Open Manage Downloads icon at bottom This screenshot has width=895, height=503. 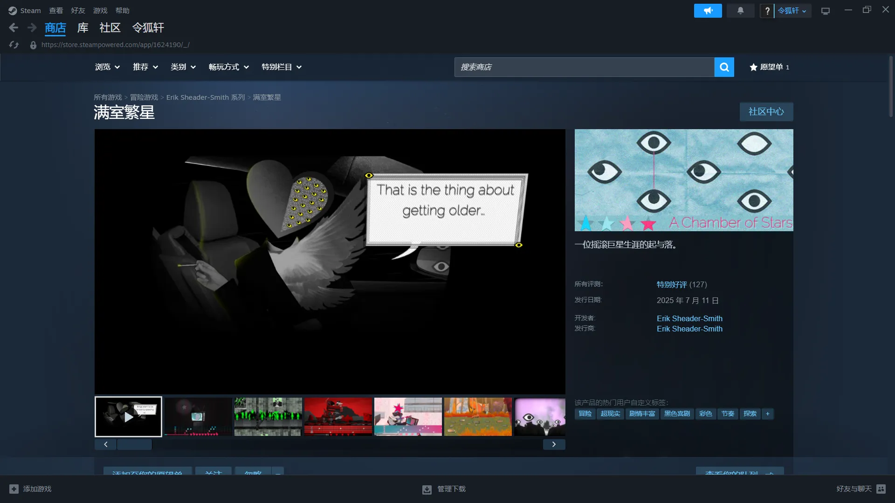tap(427, 489)
